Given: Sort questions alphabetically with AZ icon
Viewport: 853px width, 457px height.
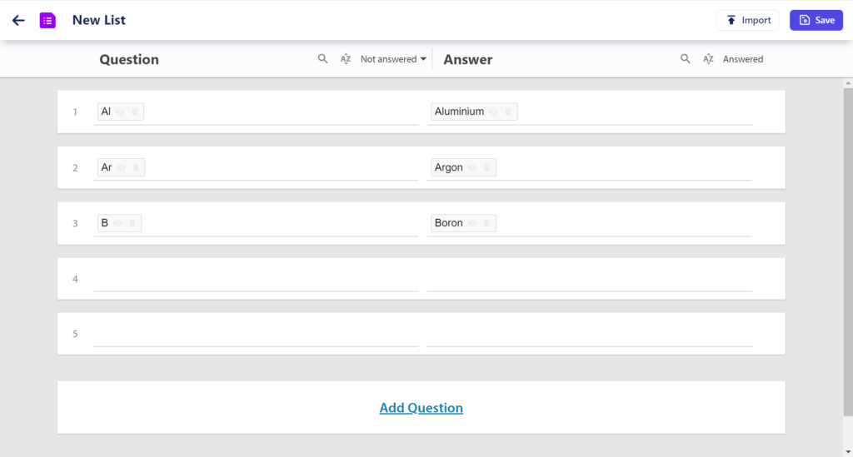Looking at the screenshot, I should pos(346,59).
